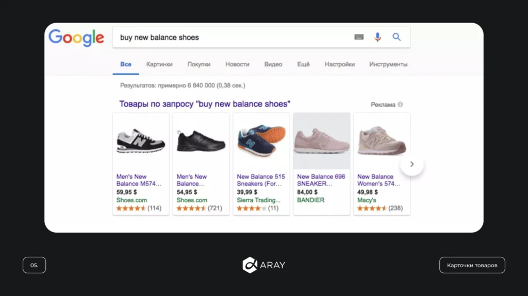528x296 pixels.
Task: Click the Реклама label
Action: (383, 105)
